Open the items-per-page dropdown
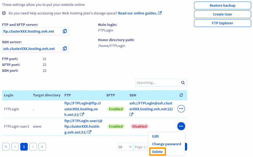 125,147
